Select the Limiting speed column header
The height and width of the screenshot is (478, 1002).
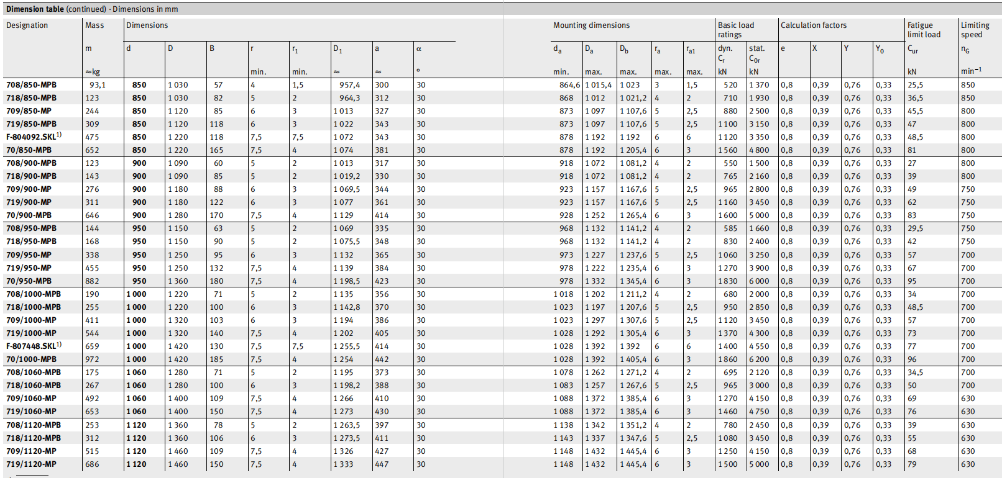pos(975,30)
